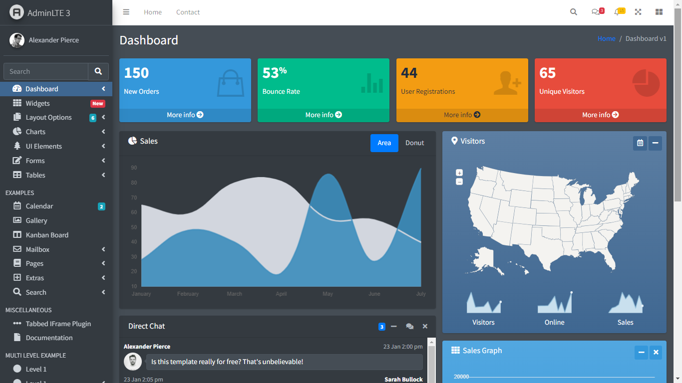Click More info on the New Orders box

[185, 115]
